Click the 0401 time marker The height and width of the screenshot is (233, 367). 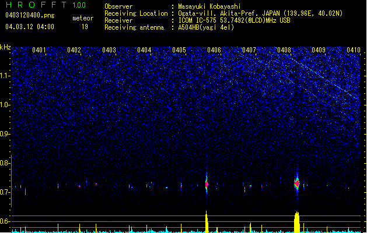pyautogui.click(x=39, y=50)
